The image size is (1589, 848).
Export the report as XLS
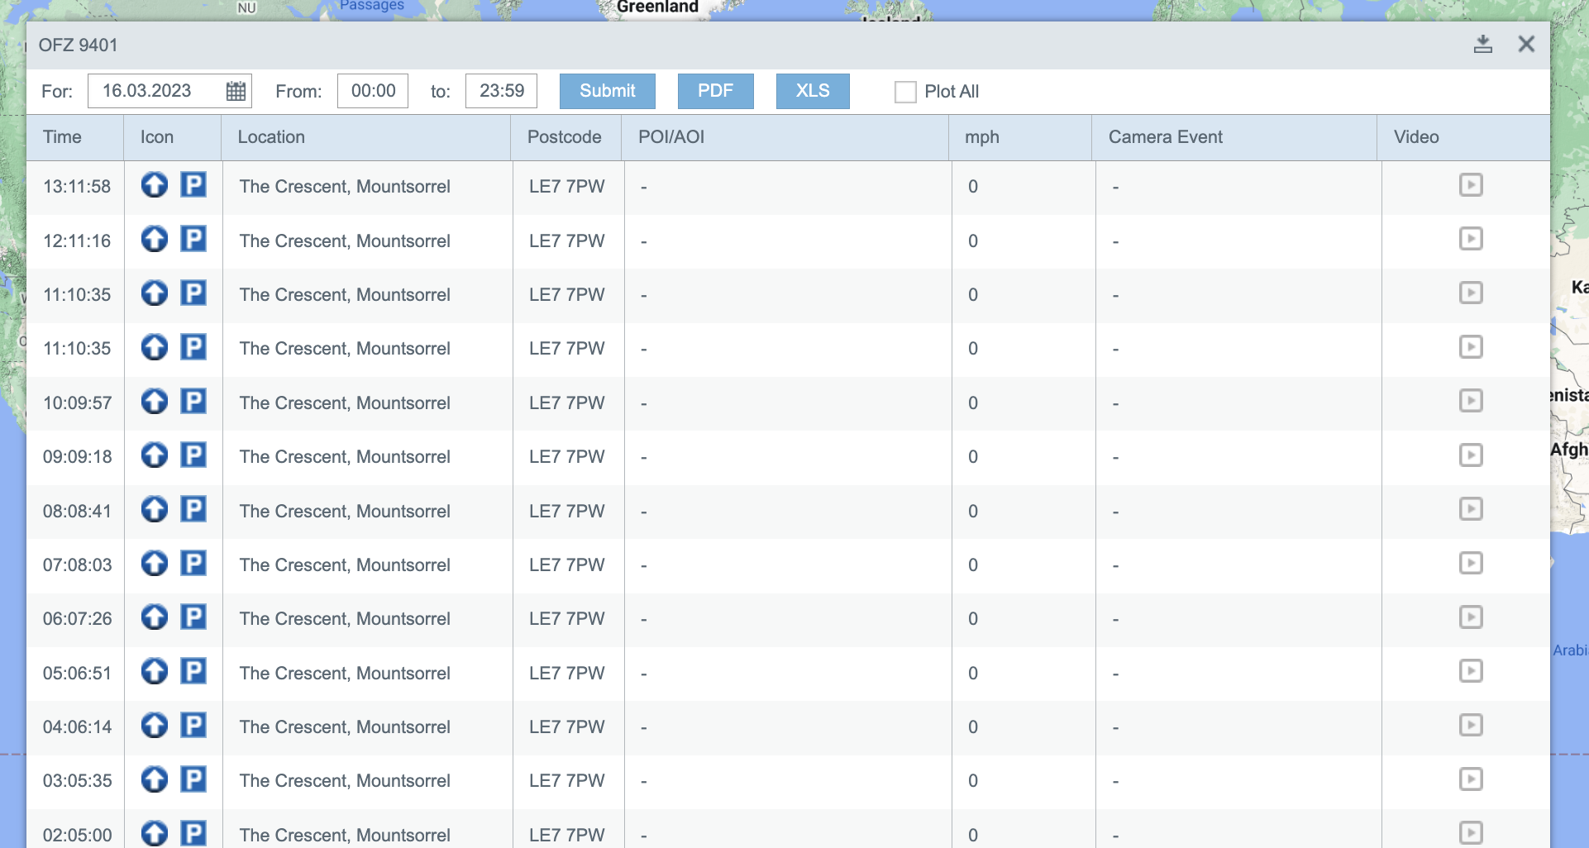tap(812, 91)
